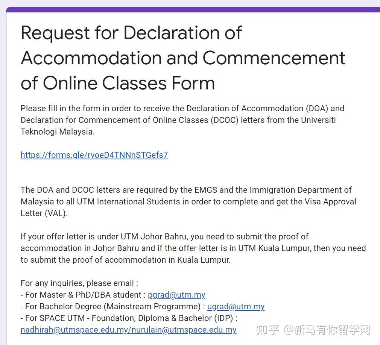Open the forms.gle/rvoeD4TNNnSTGefs7 link
Image resolution: width=380 pixels, height=345 pixels.
pyautogui.click(x=94, y=155)
